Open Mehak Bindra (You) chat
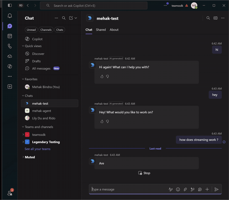 pyautogui.click(x=50, y=87)
